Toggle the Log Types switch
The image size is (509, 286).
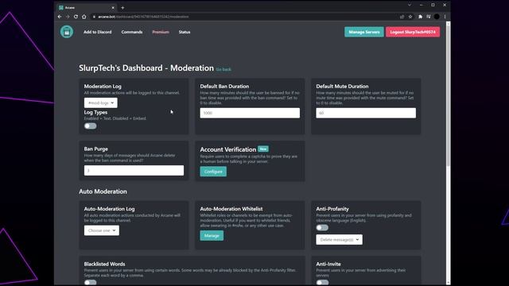[x=90, y=126]
